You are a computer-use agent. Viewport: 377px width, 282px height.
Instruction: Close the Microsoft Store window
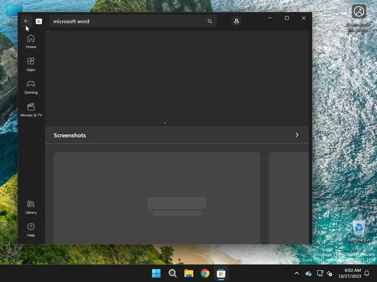tap(304, 18)
